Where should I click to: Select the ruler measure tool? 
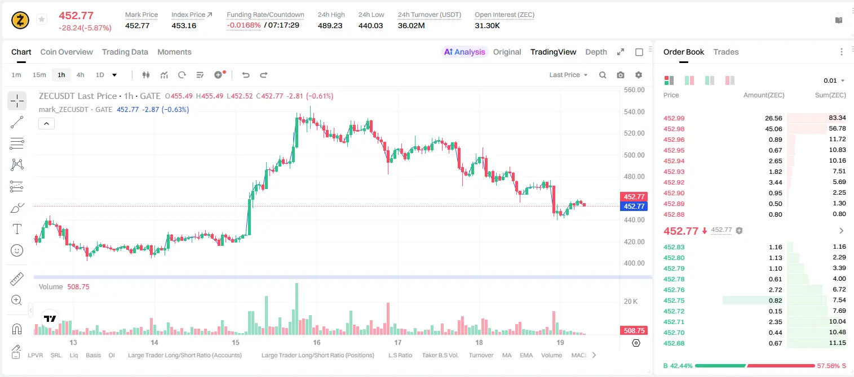coord(17,279)
